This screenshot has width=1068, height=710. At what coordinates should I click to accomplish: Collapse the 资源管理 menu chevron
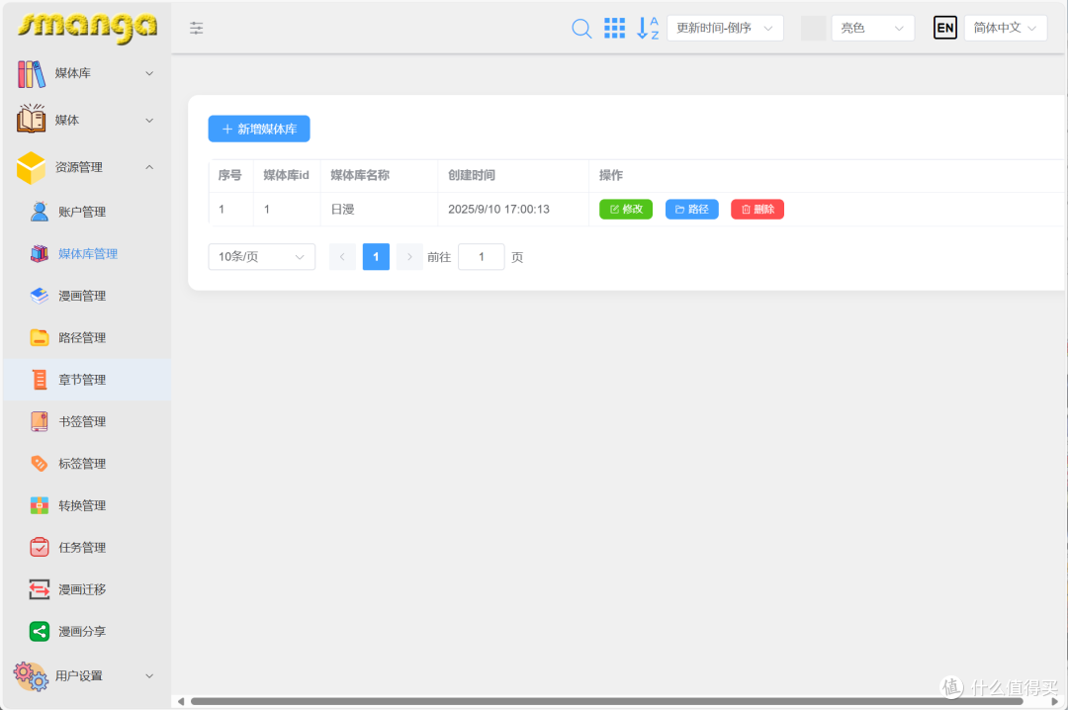tap(149, 168)
